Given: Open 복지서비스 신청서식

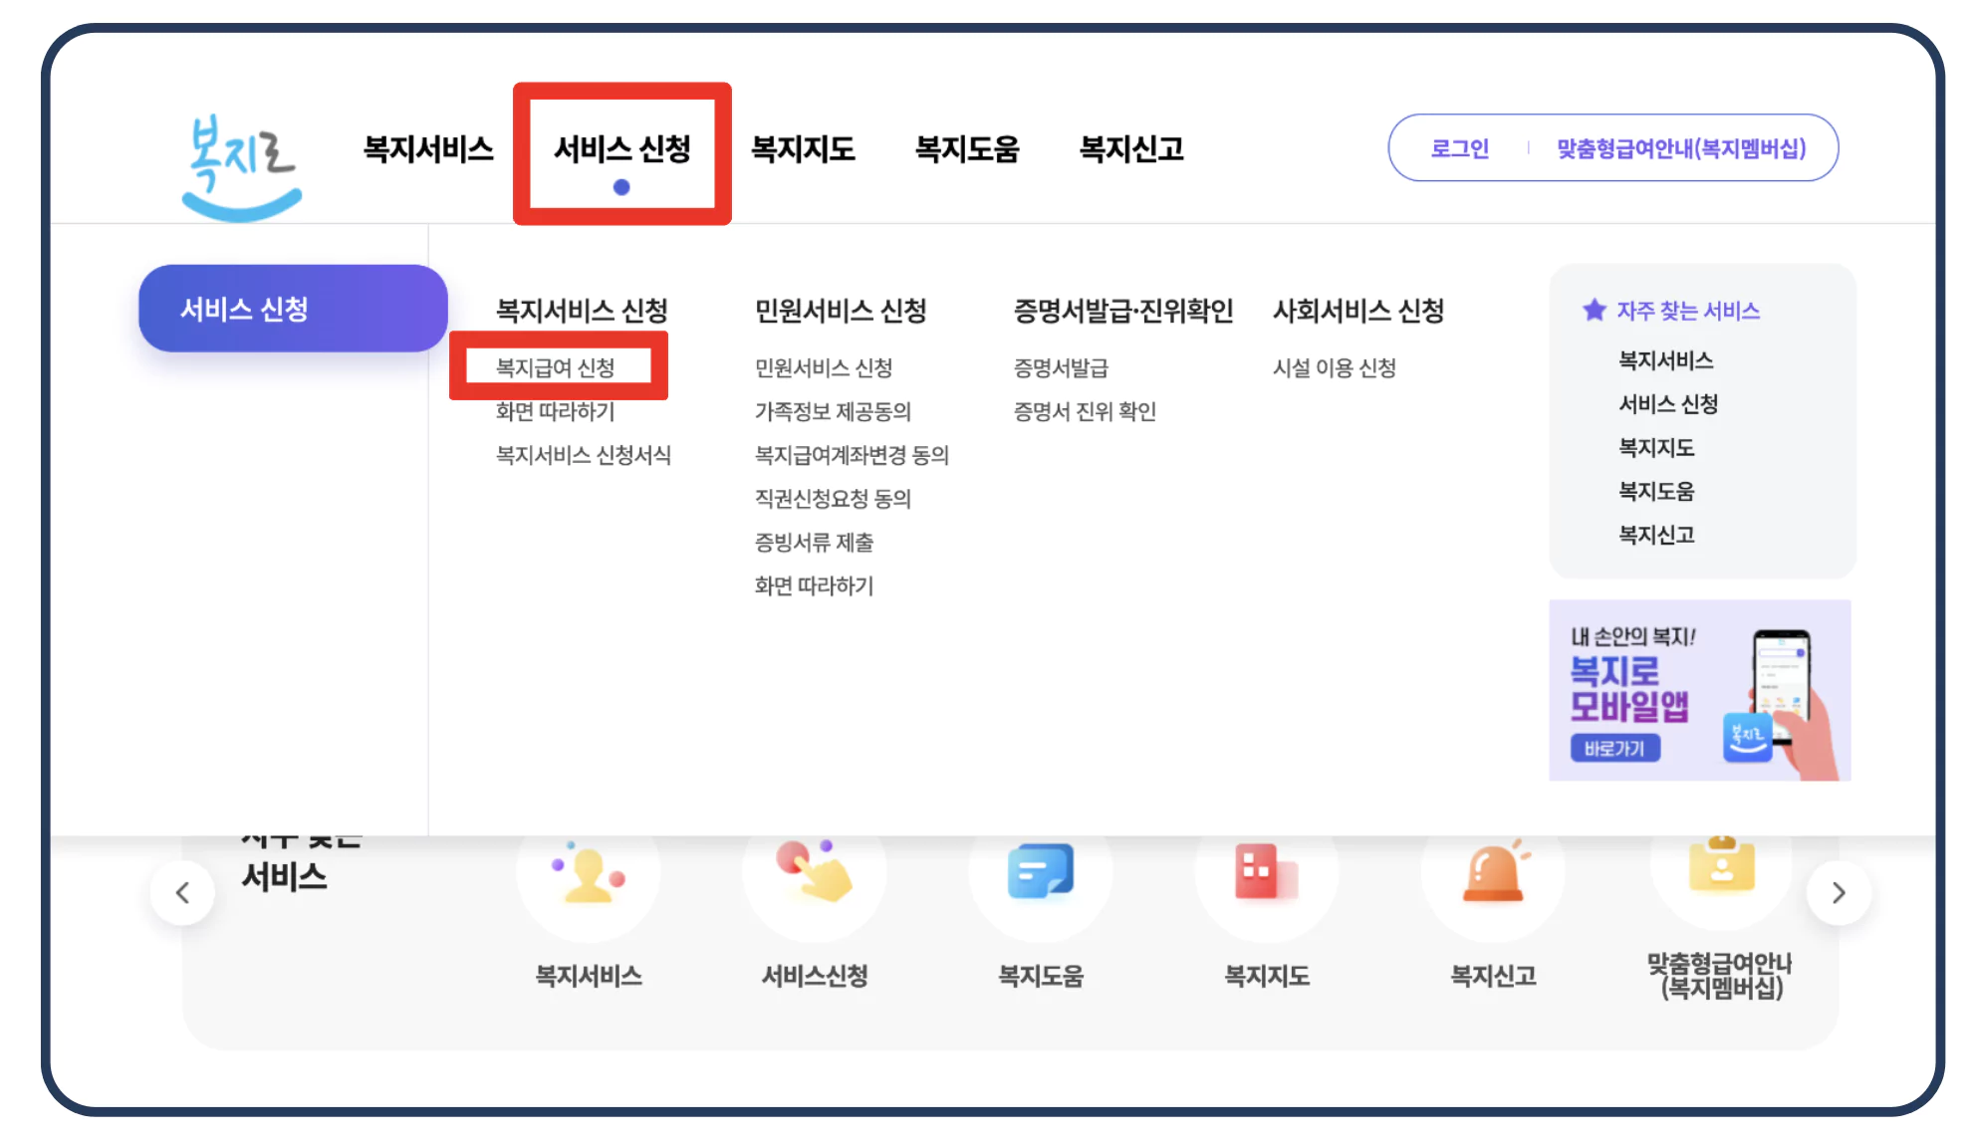Looking at the screenshot, I should (584, 455).
